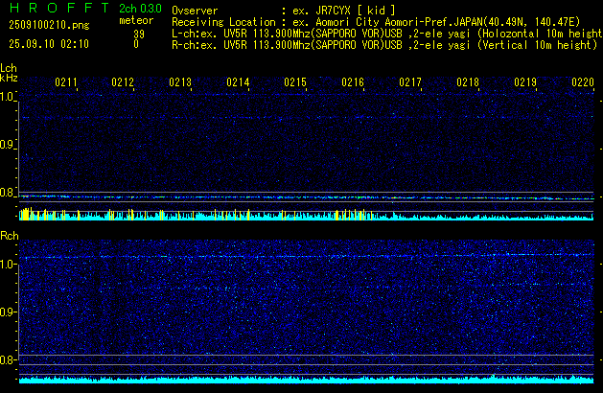Click the 0218 time marker
603x393 pixels.
468,82
